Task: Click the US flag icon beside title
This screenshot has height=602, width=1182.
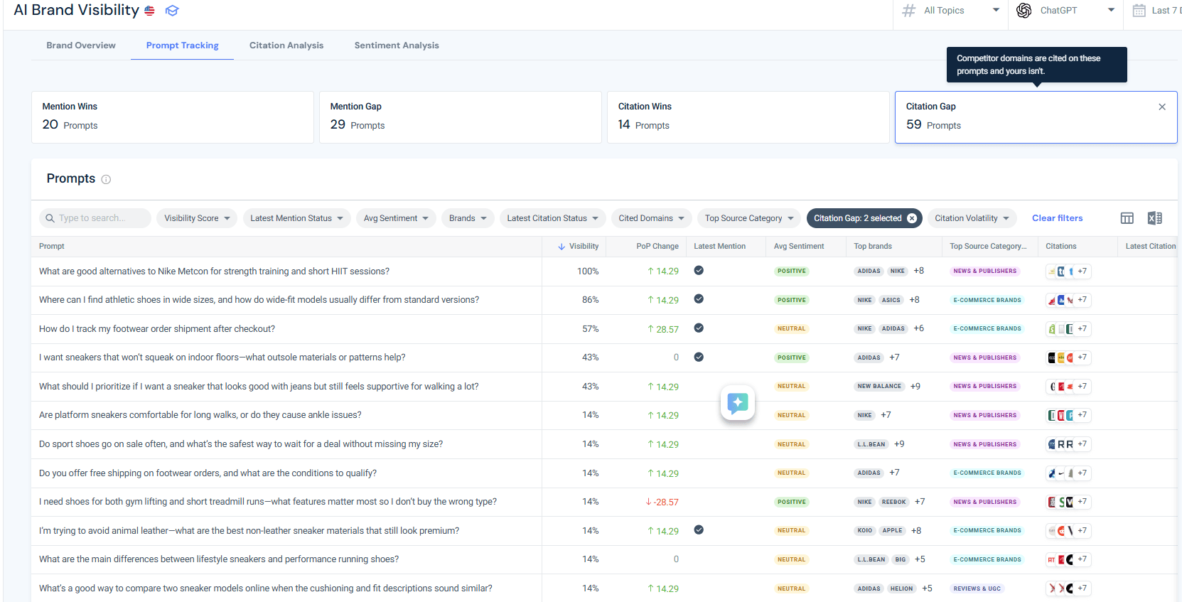Action: pyautogui.click(x=149, y=11)
